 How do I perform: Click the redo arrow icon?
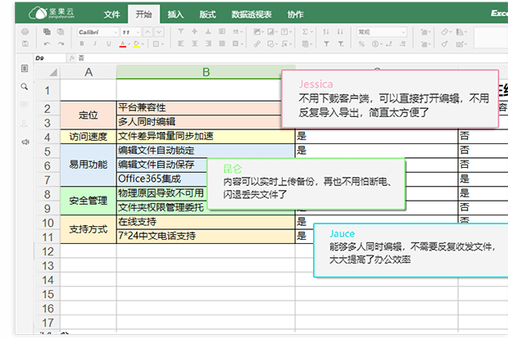tap(62, 43)
